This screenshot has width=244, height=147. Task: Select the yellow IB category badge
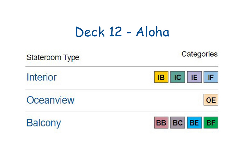(161, 77)
